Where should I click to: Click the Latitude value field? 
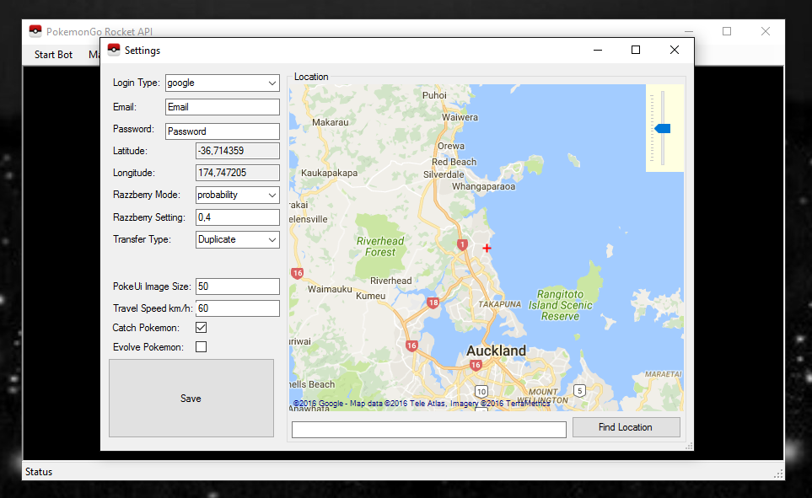tap(238, 151)
